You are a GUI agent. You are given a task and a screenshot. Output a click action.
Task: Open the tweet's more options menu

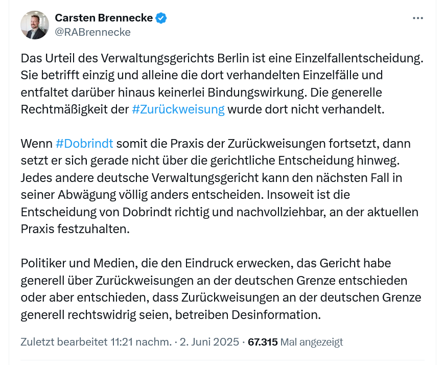(418, 18)
